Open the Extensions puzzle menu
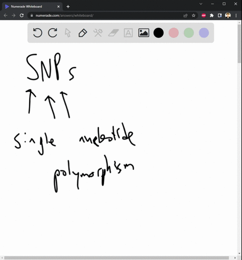This screenshot has height=260, width=242. (x=212, y=16)
